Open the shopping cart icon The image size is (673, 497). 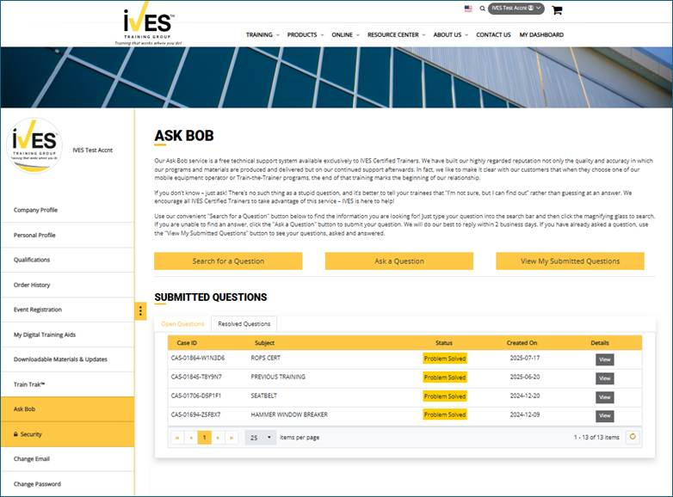[557, 10]
